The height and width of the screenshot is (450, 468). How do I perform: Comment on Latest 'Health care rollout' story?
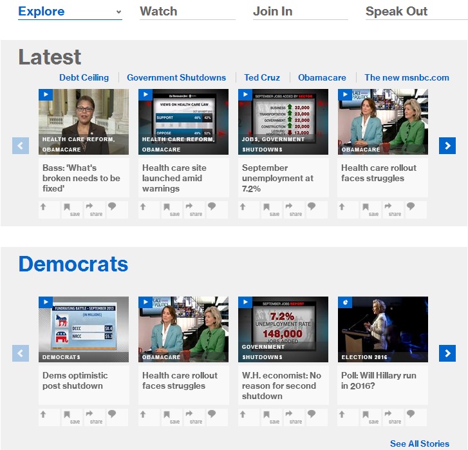[x=410, y=208]
